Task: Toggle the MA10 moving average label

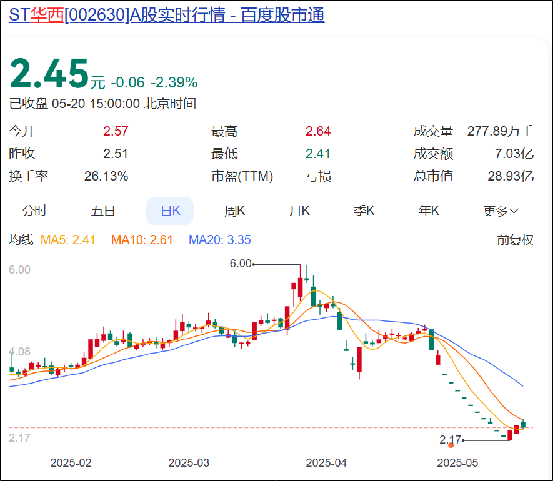Action: (142, 240)
